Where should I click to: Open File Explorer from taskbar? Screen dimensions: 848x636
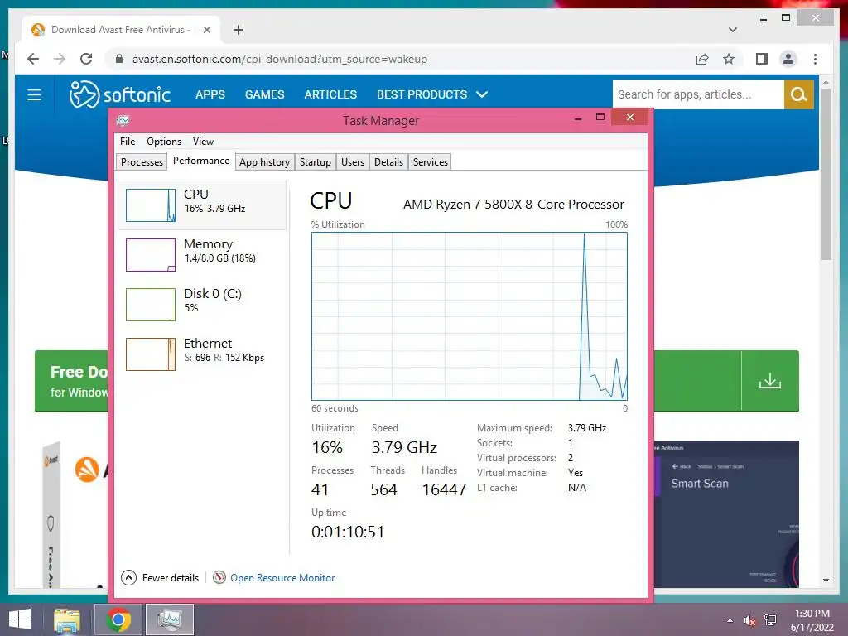click(67, 619)
